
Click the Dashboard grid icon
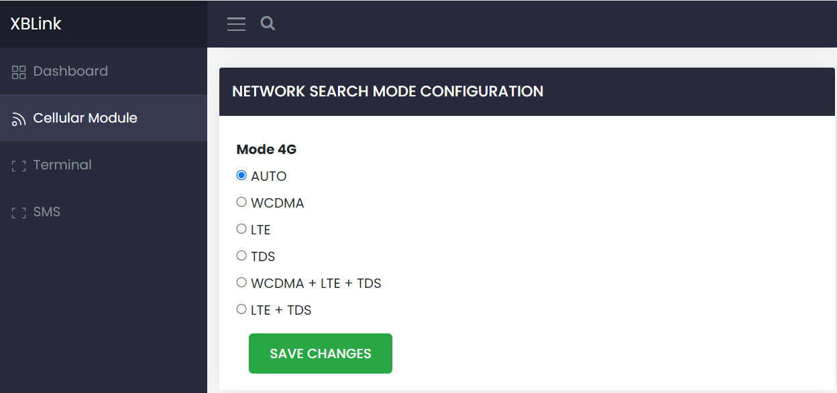coord(19,72)
